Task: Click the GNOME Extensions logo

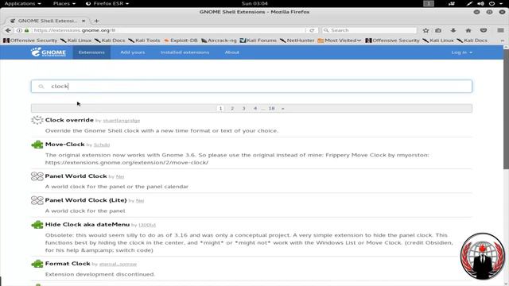Action: pos(49,52)
